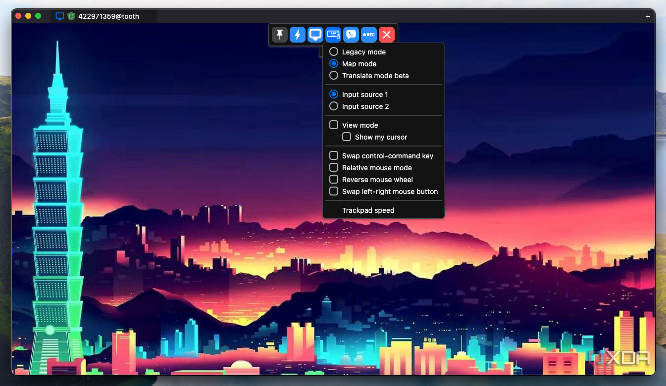Click the pin toolbar icon
This screenshot has width=666, height=386.
tap(280, 35)
